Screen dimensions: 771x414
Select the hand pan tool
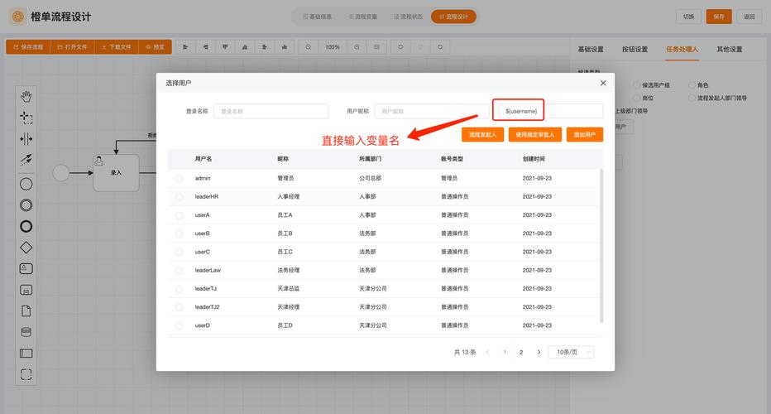click(26, 98)
